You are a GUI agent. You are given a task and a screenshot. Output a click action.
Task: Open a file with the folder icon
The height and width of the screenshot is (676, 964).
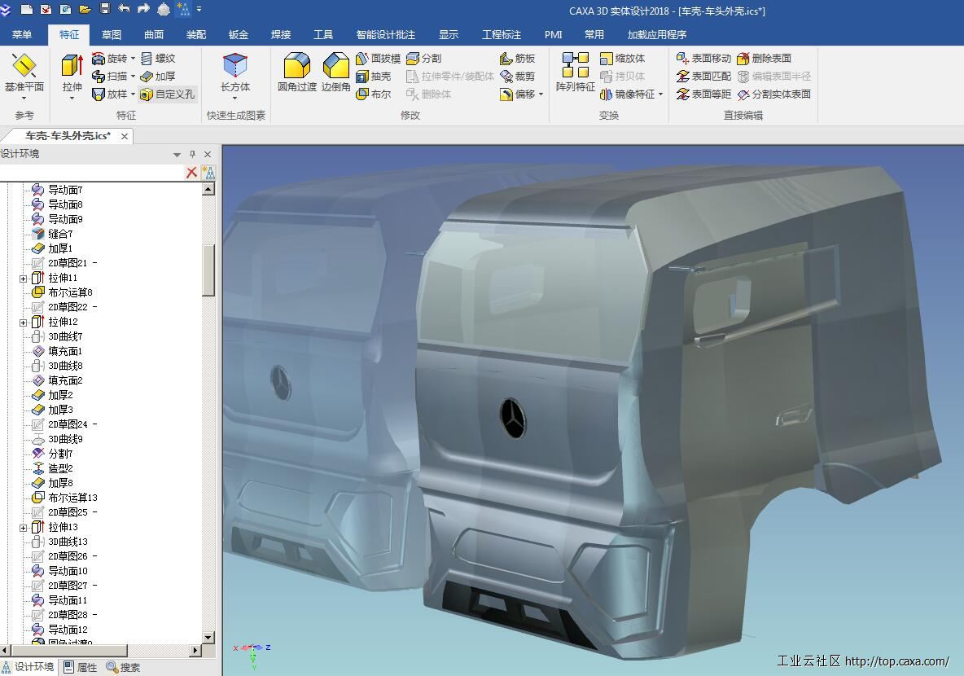85,9
